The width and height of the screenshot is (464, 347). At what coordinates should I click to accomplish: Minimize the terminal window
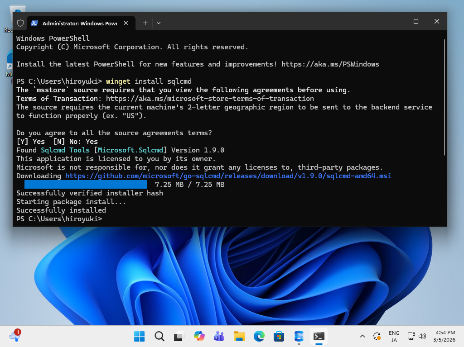coord(395,21)
